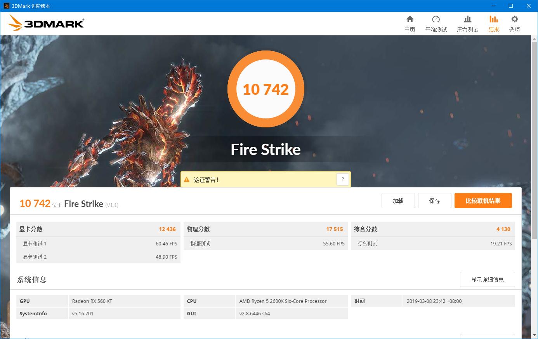Click the warning triangle in the yellow banner
Image resolution: width=538 pixels, height=339 pixels.
point(186,179)
